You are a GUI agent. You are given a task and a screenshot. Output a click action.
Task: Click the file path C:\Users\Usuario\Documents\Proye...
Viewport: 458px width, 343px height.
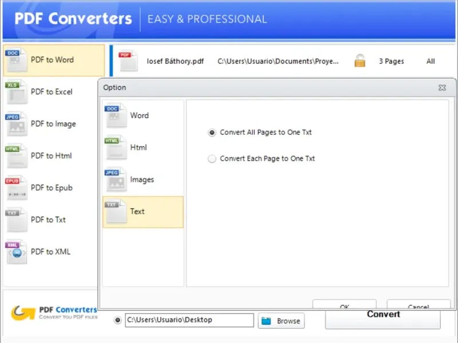click(278, 61)
